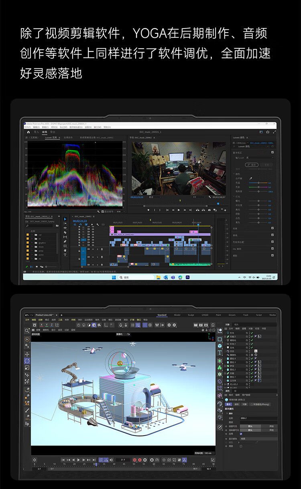Select the Move tool in Cinema 4D sidebar
This screenshot has height=489, width=301.
pos(27,354)
